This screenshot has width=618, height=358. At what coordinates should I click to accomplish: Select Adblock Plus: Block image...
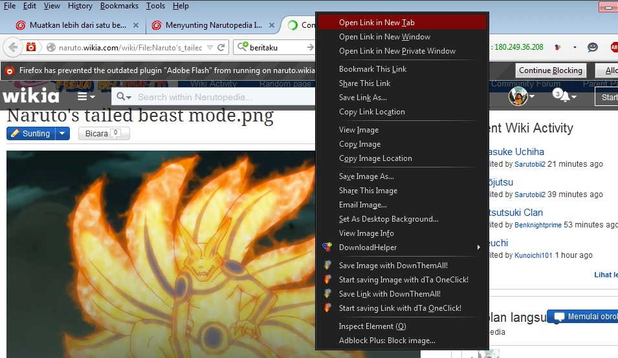point(402,341)
